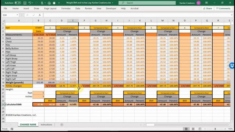Click the Weight (pounds) row label

(x=19, y=82)
